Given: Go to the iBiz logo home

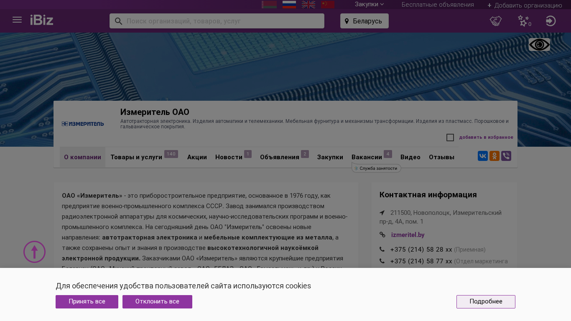Looking at the screenshot, I should pyautogui.click(x=42, y=20).
